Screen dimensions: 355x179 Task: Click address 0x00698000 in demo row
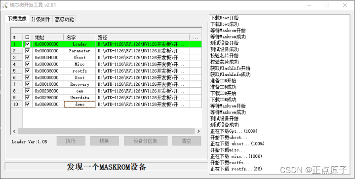tap(46, 104)
